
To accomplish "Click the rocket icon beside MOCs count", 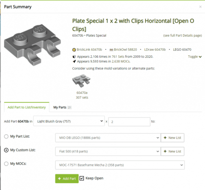I will coord(74,61).
